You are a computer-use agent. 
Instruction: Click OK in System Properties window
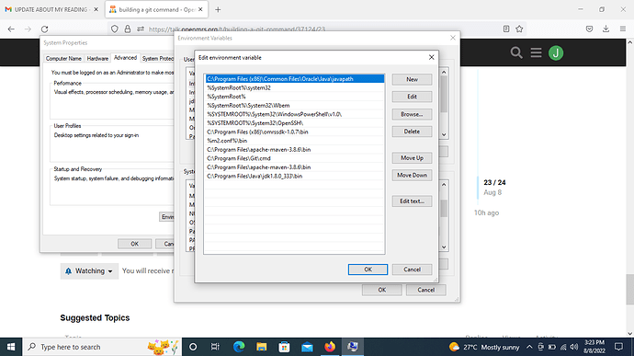135,244
